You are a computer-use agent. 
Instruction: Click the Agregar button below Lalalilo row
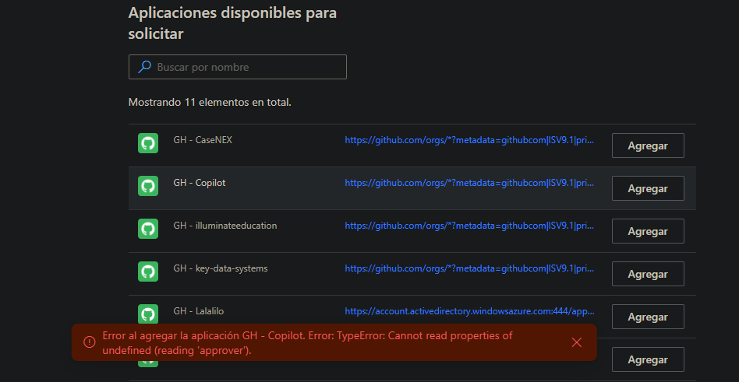(x=648, y=359)
